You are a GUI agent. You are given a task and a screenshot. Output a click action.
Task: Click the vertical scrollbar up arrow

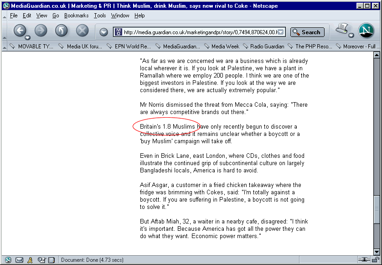point(377,55)
